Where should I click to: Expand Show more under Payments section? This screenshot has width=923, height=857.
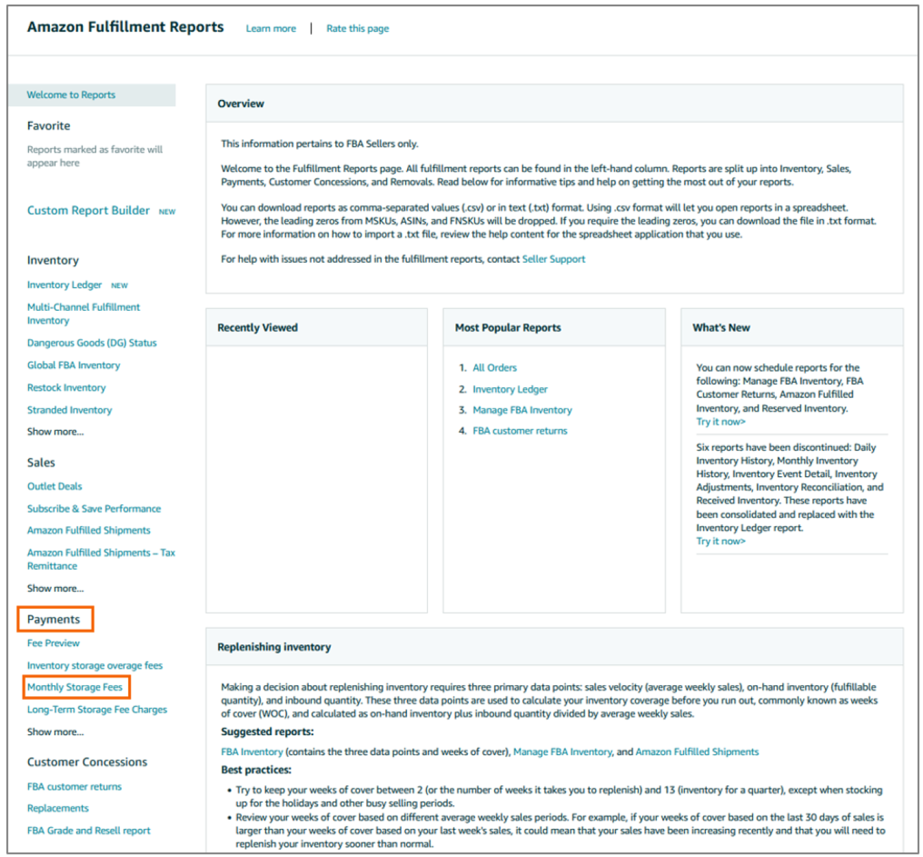(55, 732)
